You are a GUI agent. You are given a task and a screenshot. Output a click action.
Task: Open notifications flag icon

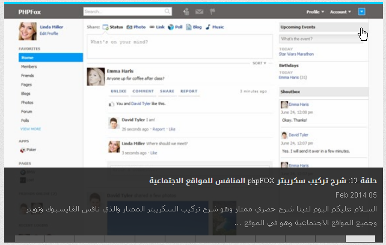[212, 11]
